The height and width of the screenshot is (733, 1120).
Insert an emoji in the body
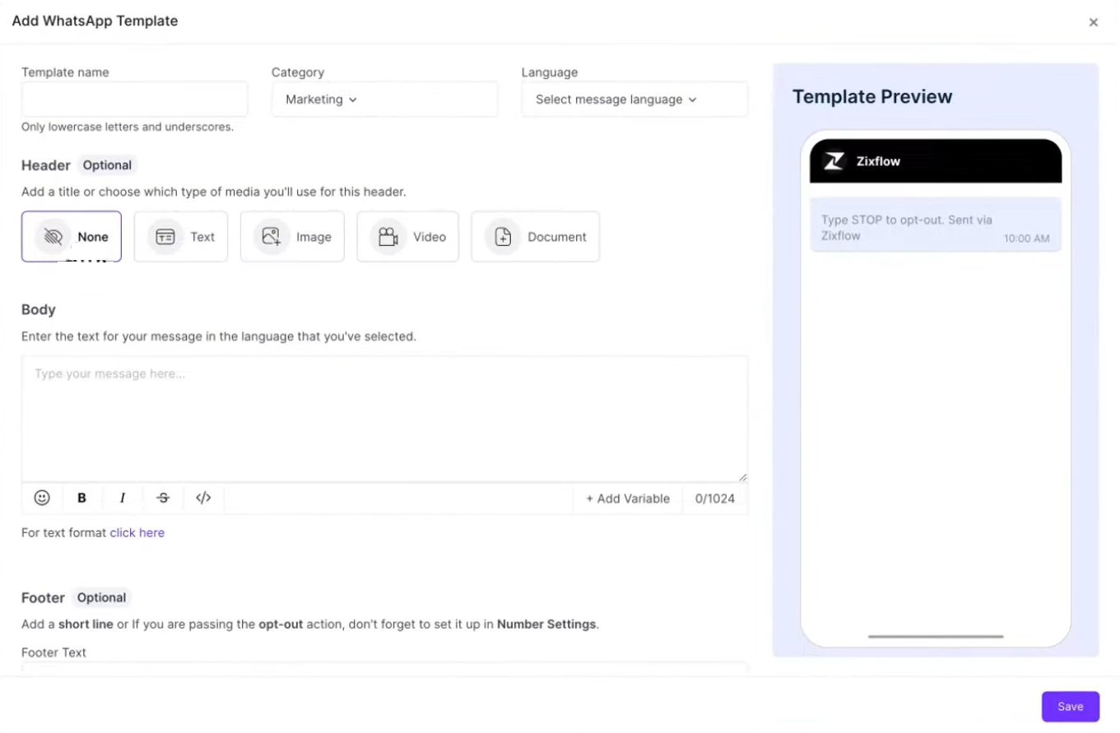tap(42, 498)
